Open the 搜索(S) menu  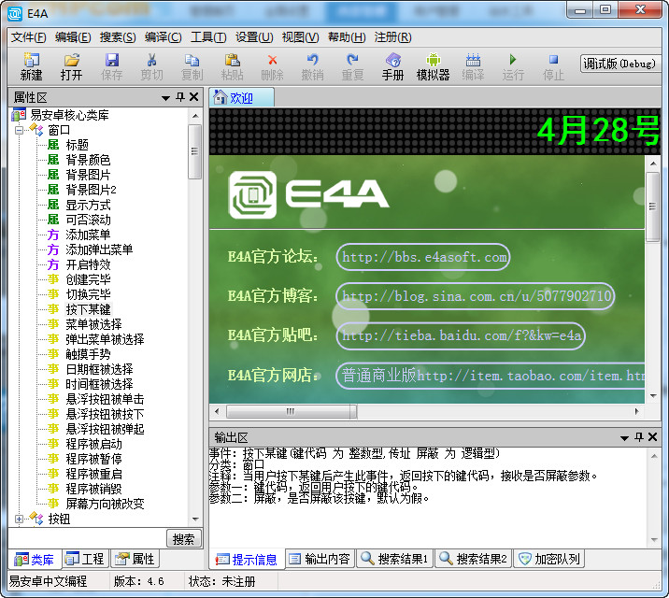(118, 37)
